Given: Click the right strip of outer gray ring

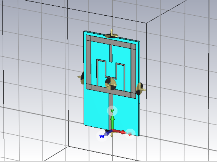Looking at the screenshot, I should [133, 72].
